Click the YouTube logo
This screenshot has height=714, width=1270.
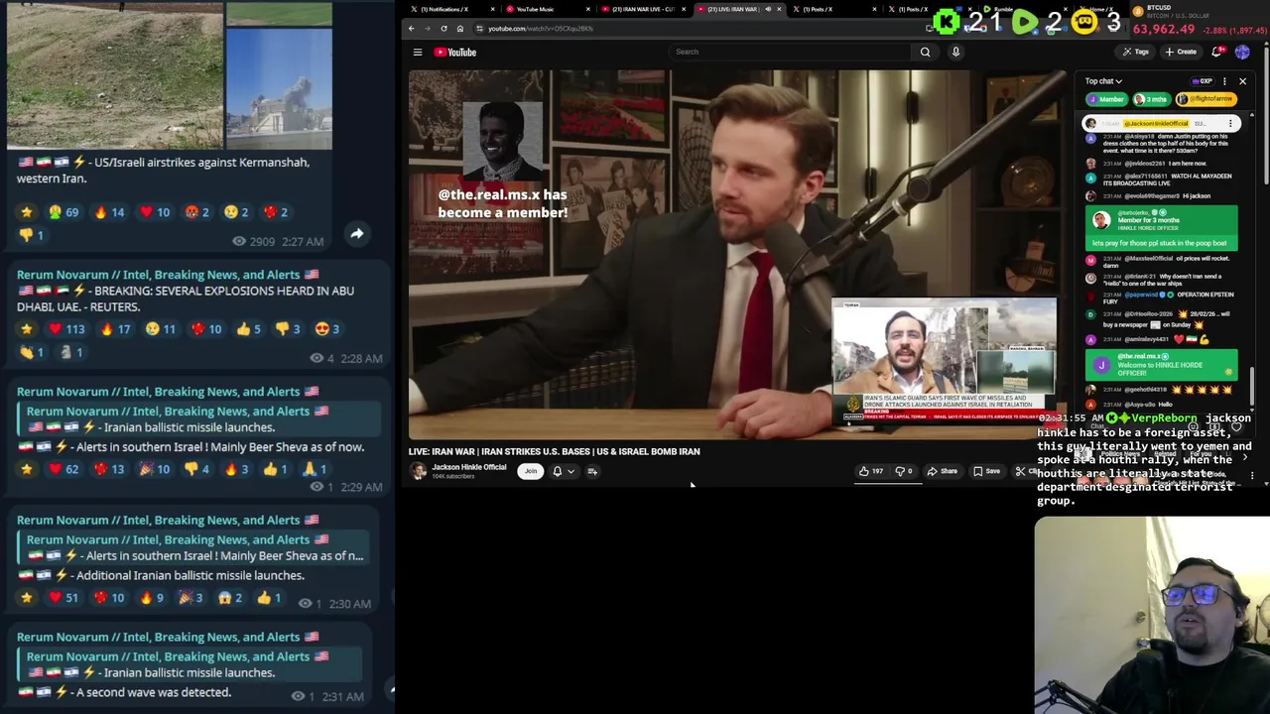[455, 52]
